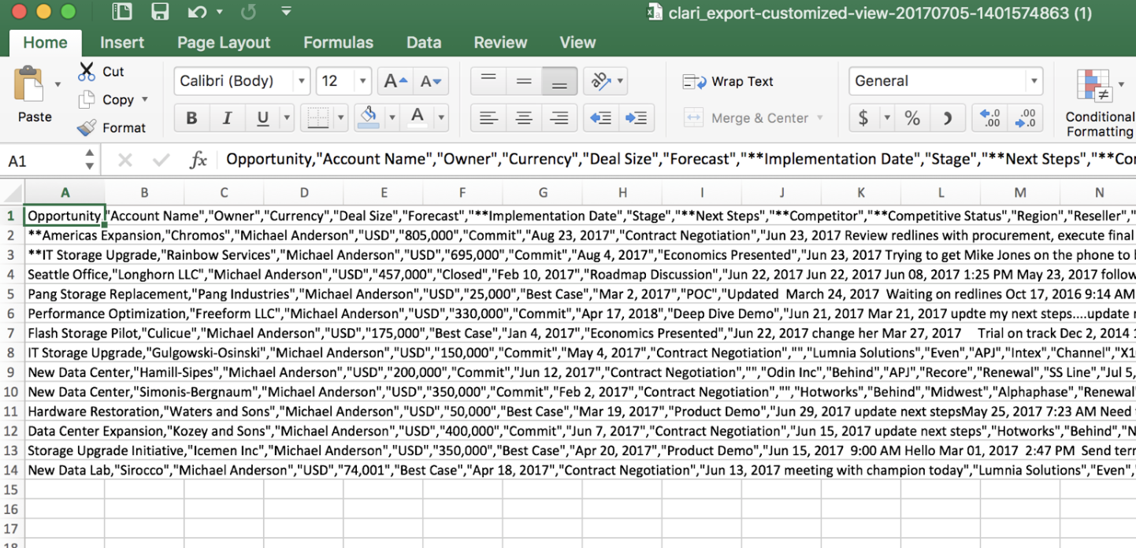
Task: Open the font size dropdown
Action: coord(362,81)
